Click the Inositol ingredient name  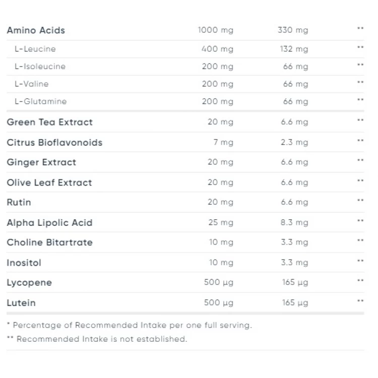pyautogui.click(x=24, y=263)
